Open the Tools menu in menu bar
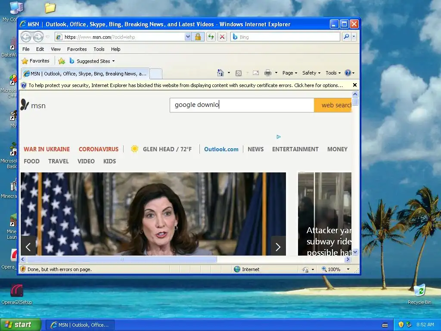 point(99,49)
